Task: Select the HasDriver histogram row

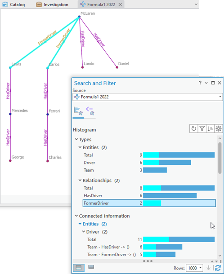Action: tap(149, 195)
